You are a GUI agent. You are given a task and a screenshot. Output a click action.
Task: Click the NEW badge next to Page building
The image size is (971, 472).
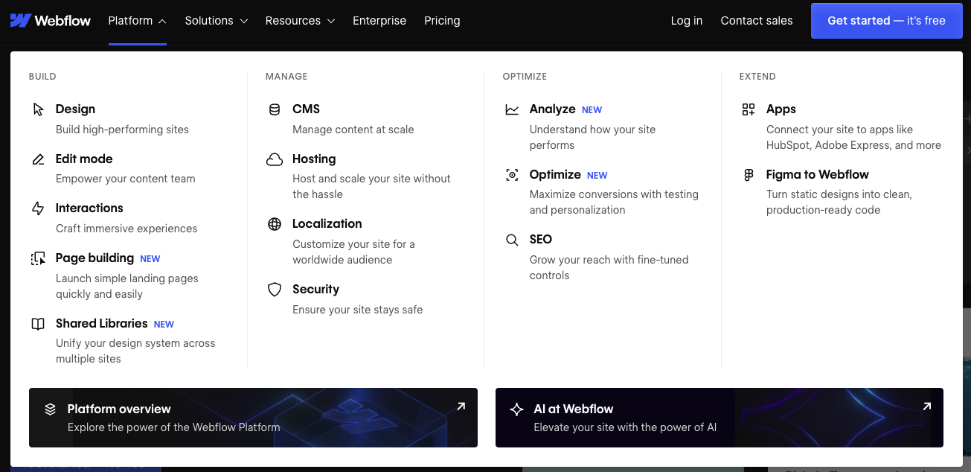150,259
